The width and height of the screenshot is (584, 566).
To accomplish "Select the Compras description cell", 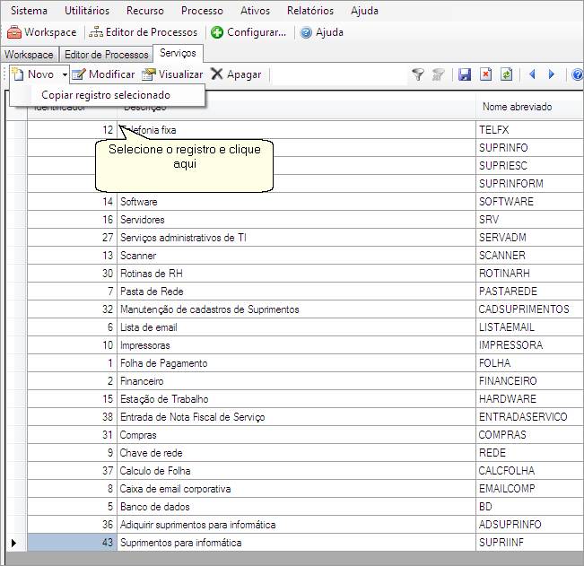I will click(296, 435).
